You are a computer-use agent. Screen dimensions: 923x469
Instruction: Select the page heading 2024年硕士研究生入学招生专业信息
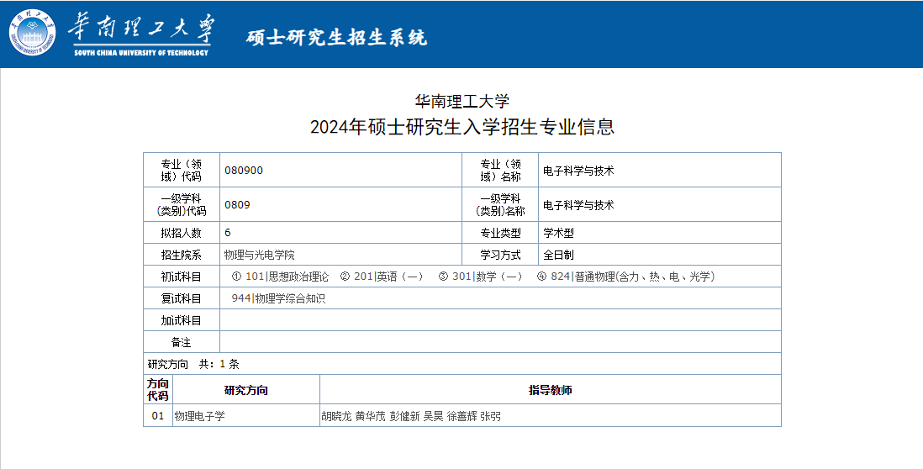462,127
